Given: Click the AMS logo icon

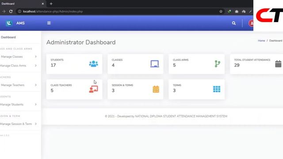Looking at the screenshot, I should pos(9,23).
